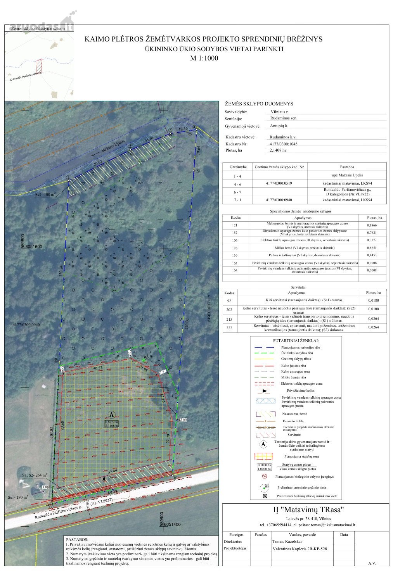
Task: Click the circled A marker on the map
Action: (112, 414)
